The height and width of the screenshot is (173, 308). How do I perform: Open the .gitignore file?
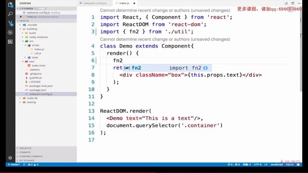coord(46,74)
